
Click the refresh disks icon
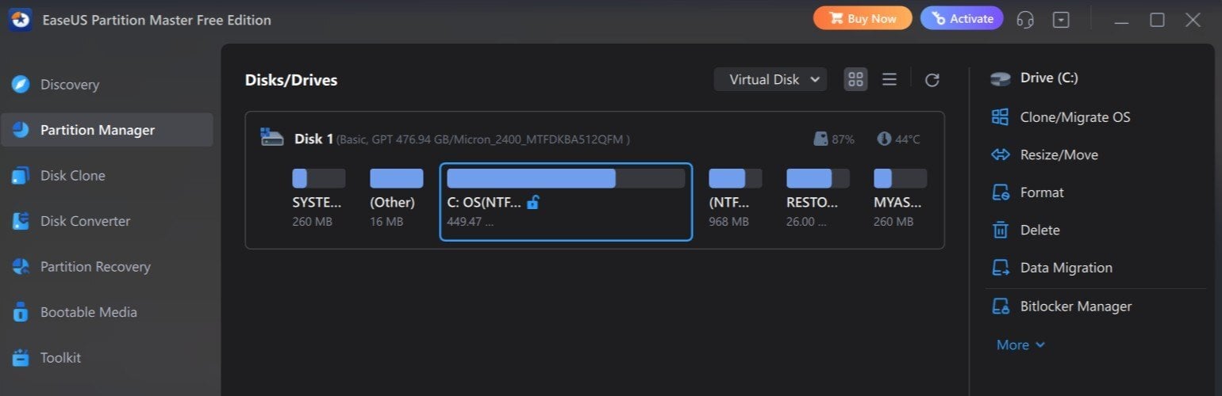click(932, 80)
